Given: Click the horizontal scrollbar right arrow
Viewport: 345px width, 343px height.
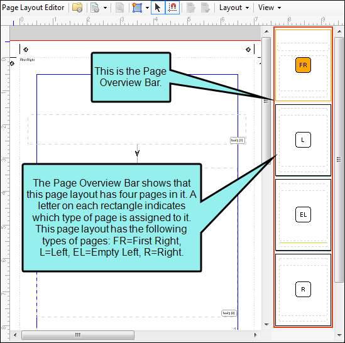Looking at the screenshot, I should (x=255, y=335).
